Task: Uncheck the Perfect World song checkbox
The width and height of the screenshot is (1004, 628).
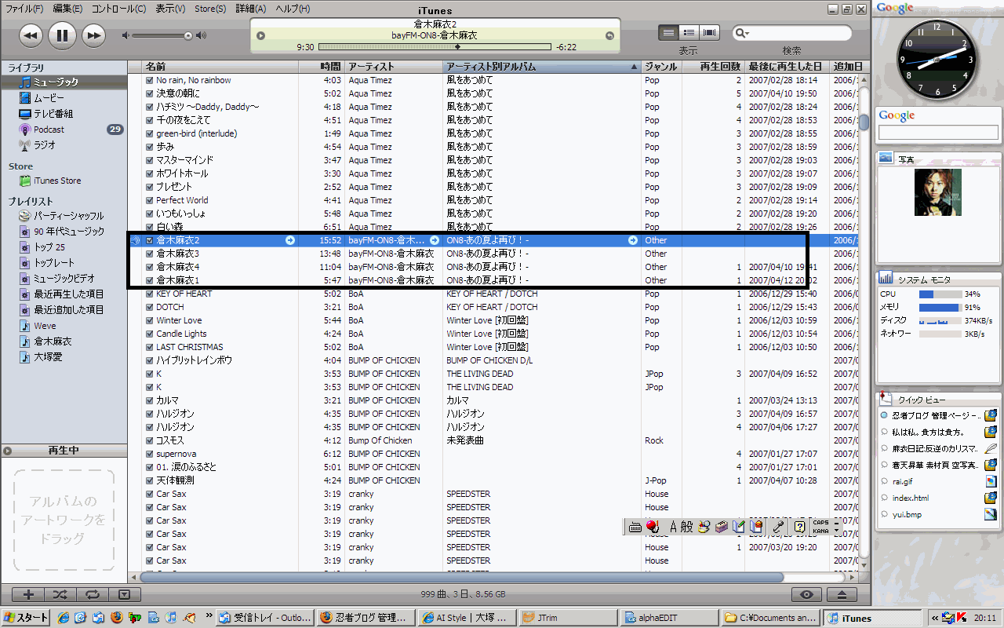Action: tap(150, 200)
